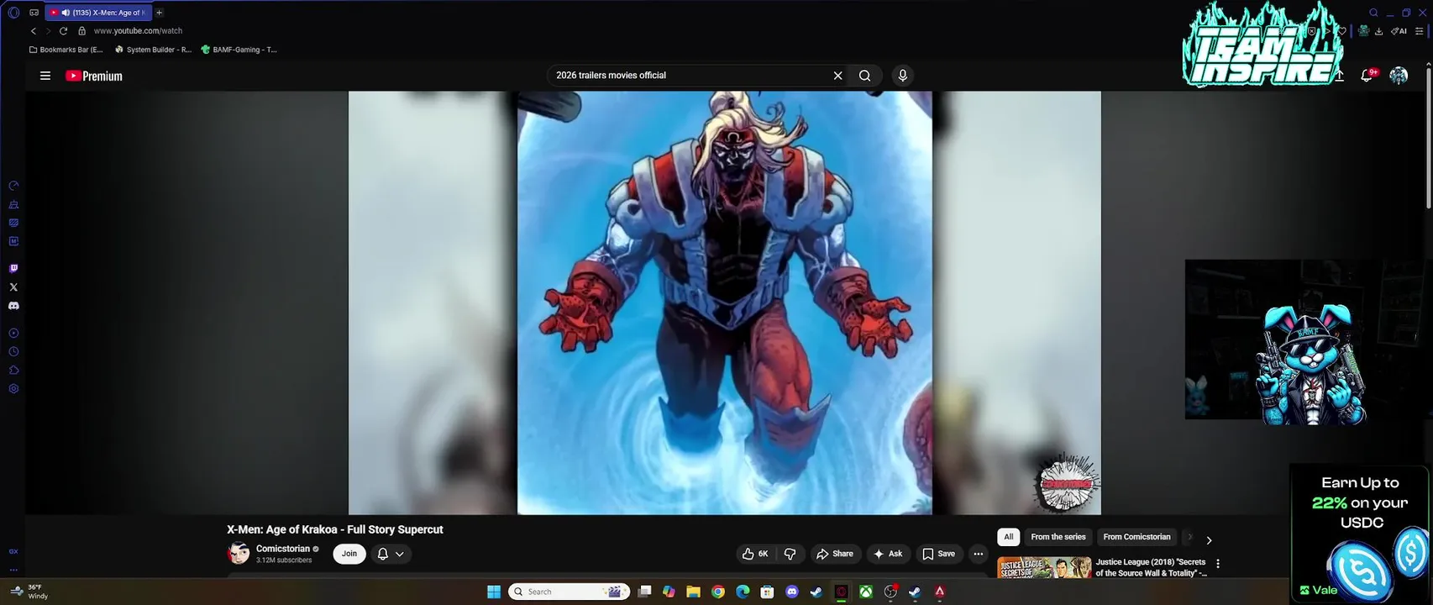Open GX Corner gamepad icon
1433x605 pixels.
pyautogui.click(x=34, y=13)
